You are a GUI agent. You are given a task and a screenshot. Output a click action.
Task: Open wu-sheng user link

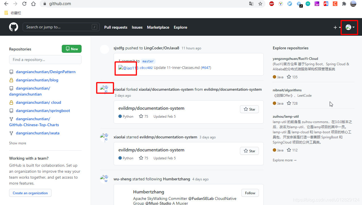[x=122, y=179]
